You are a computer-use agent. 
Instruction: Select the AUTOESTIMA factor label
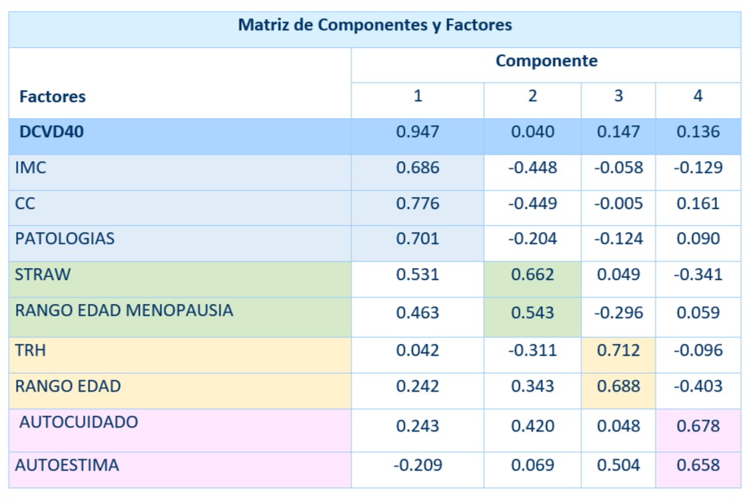(x=67, y=465)
